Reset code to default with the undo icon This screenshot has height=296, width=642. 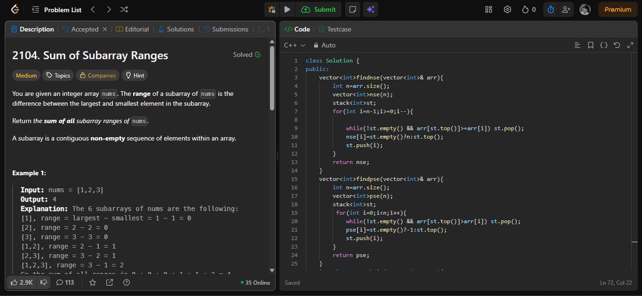tap(617, 45)
